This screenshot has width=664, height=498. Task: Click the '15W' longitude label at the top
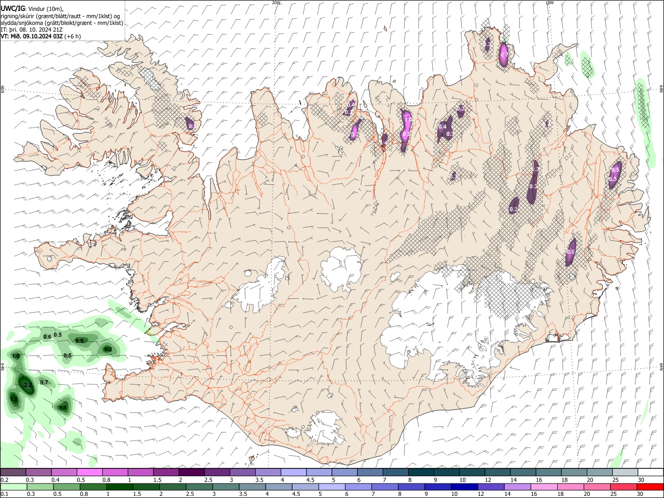point(549,3)
